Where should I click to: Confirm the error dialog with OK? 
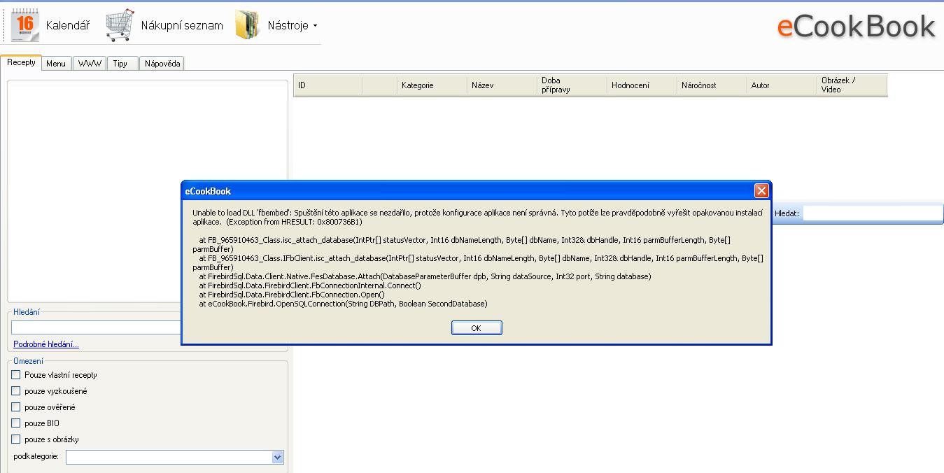tap(477, 328)
